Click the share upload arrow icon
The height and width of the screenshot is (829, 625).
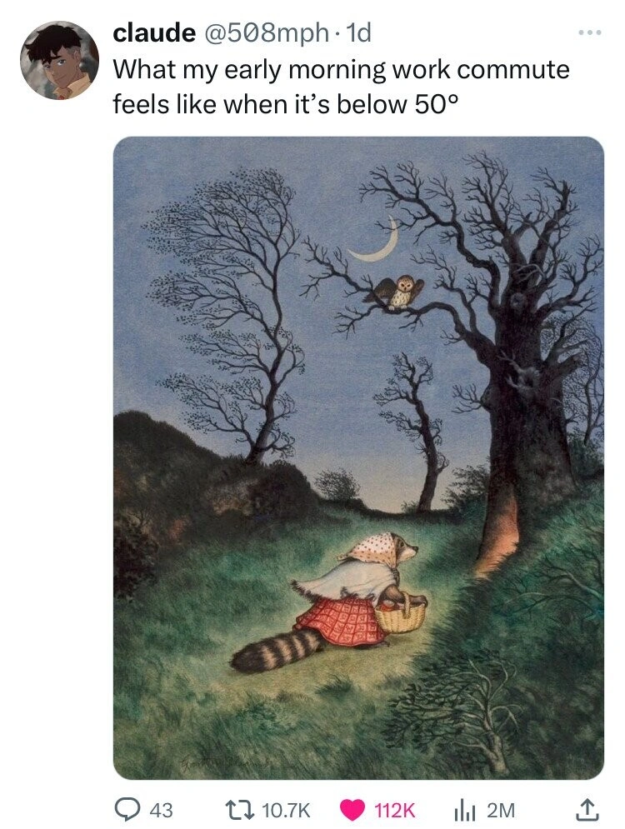coord(586,808)
